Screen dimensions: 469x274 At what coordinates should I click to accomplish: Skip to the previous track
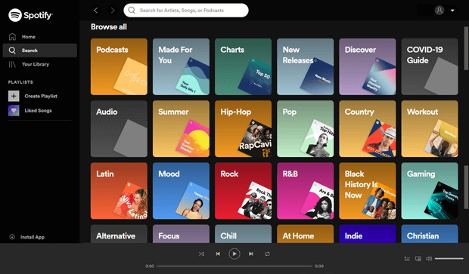coord(218,254)
